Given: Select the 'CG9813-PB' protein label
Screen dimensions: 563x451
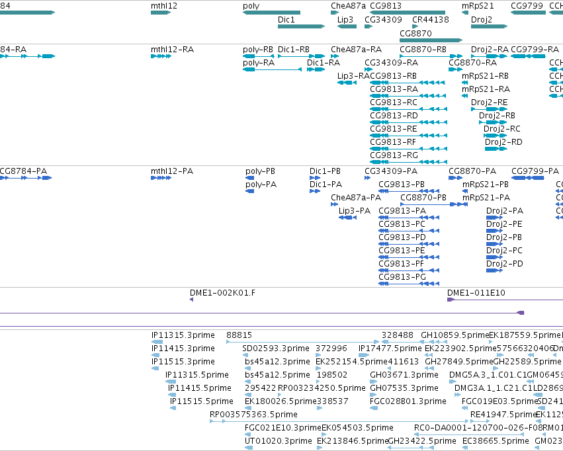Looking at the screenshot, I should point(402,184).
